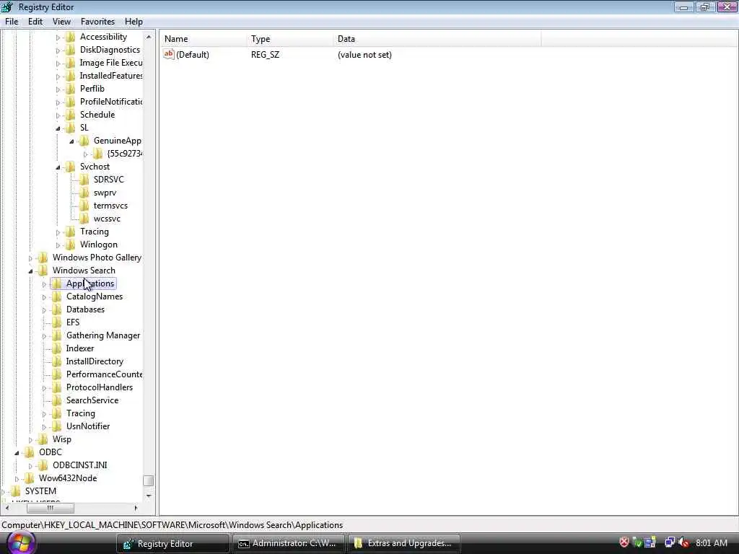Click the Wow6432Node folder icon

click(x=29, y=478)
